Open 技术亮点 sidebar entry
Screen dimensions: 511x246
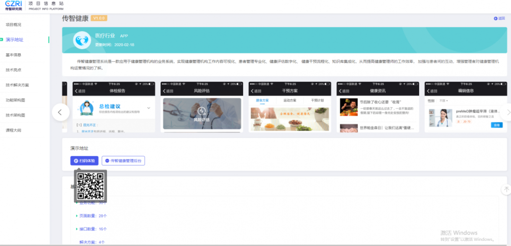click(x=13, y=70)
